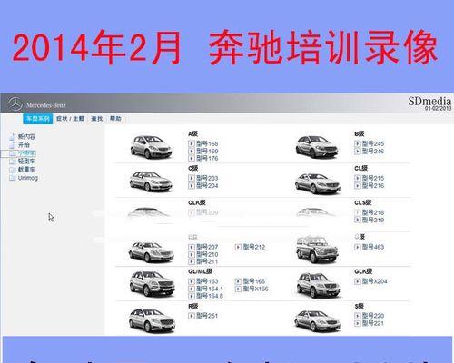Select 轻型车 in the sidebar tree
The width and height of the screenshot is (454, 363).
click(x=26, y=162)
